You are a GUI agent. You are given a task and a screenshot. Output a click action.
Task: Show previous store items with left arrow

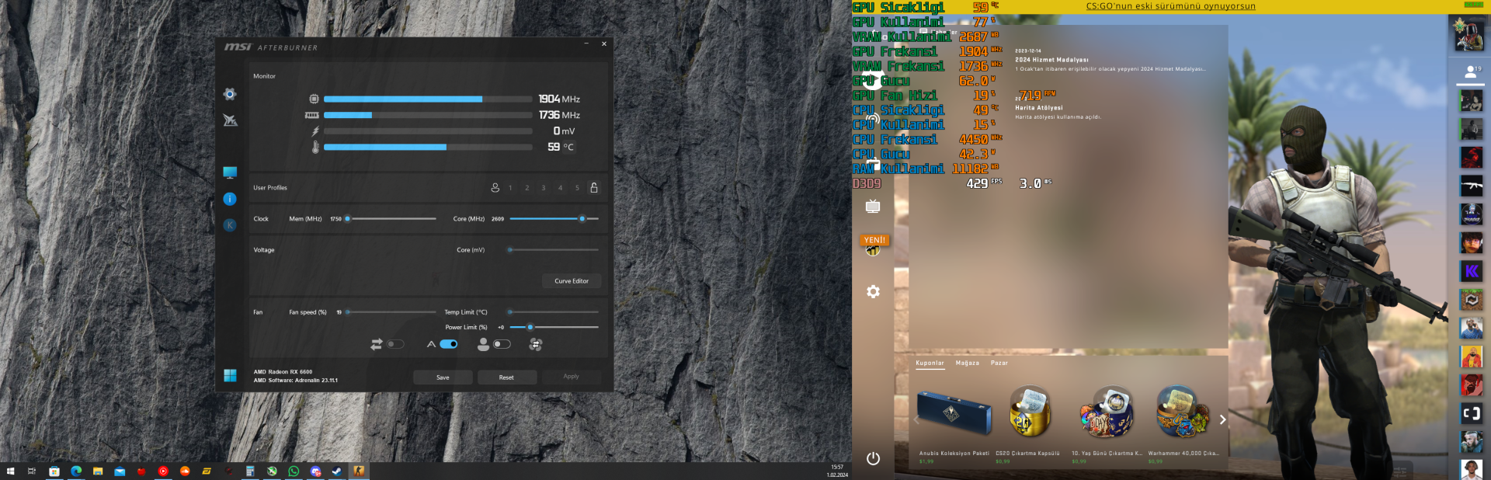(x=916, y=419)
